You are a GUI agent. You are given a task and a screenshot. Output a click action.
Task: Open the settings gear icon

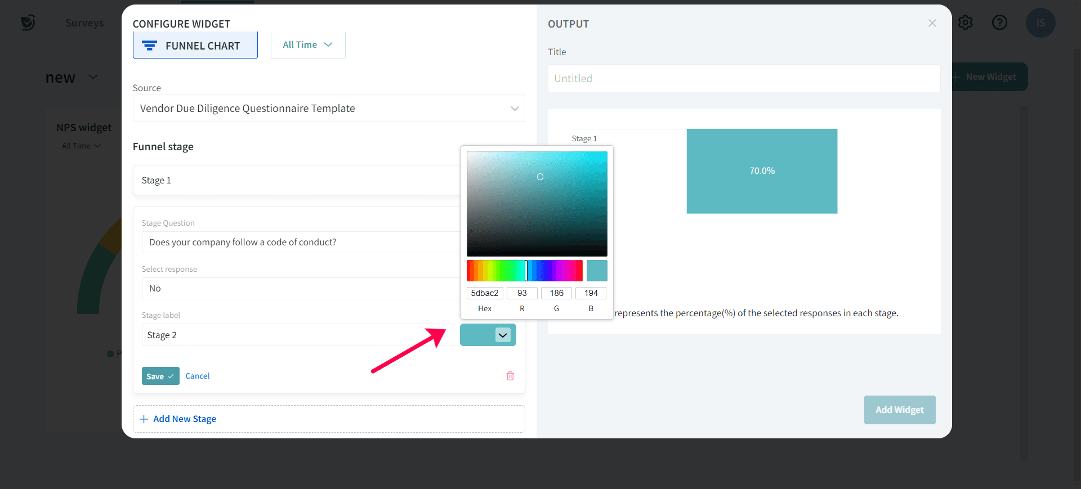click(x=965, y=23)
